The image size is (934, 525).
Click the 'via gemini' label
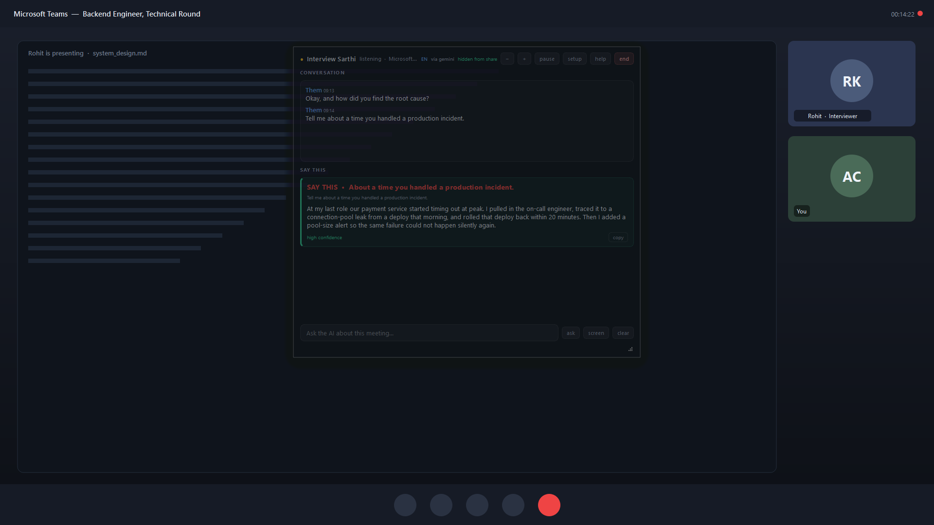coord(442,59)
